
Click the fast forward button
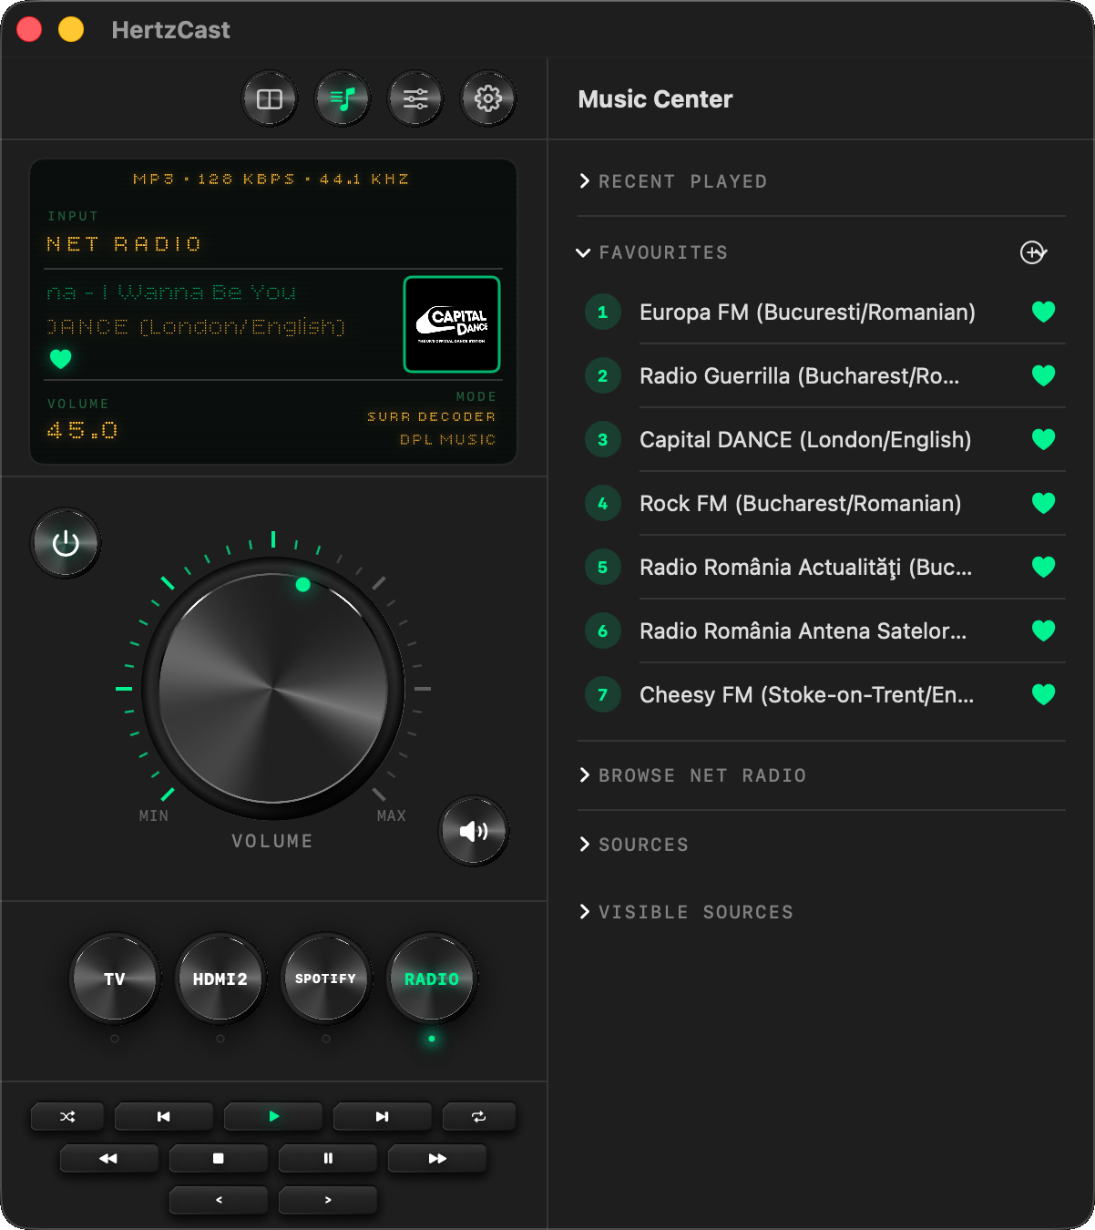[x=437, y=1158]
